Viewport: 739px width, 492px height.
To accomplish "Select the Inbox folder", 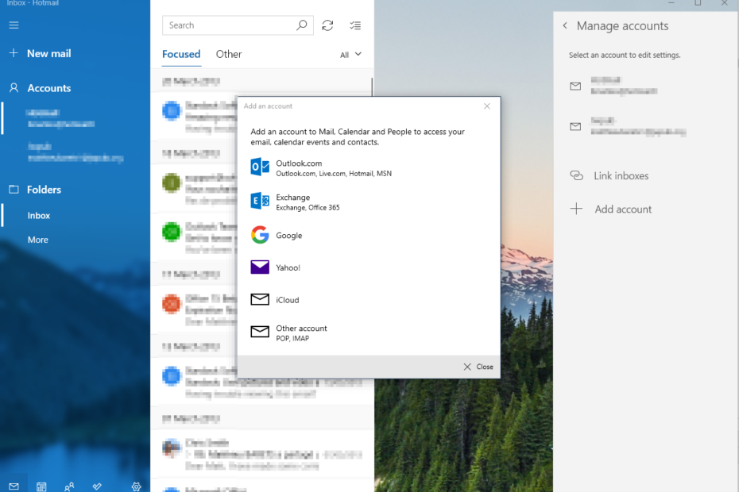I will coord(39,216).
